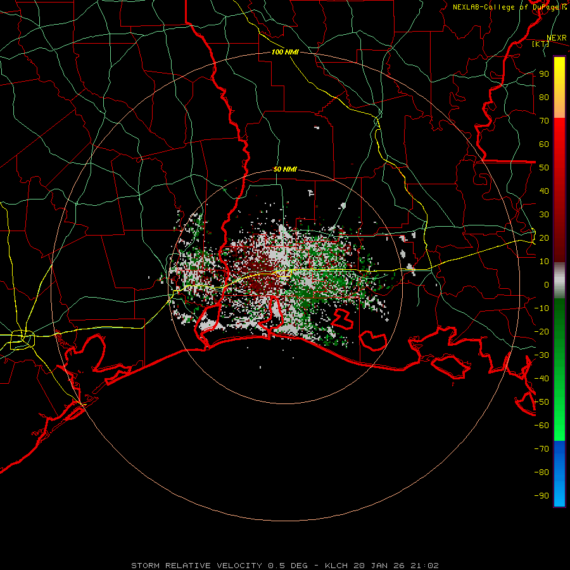Click the "-20" value on velocity scale

pyautogui.click(x=541, y=331)
